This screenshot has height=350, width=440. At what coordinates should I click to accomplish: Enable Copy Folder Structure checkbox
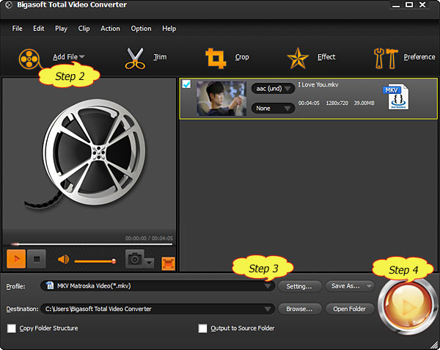[12, 328]
